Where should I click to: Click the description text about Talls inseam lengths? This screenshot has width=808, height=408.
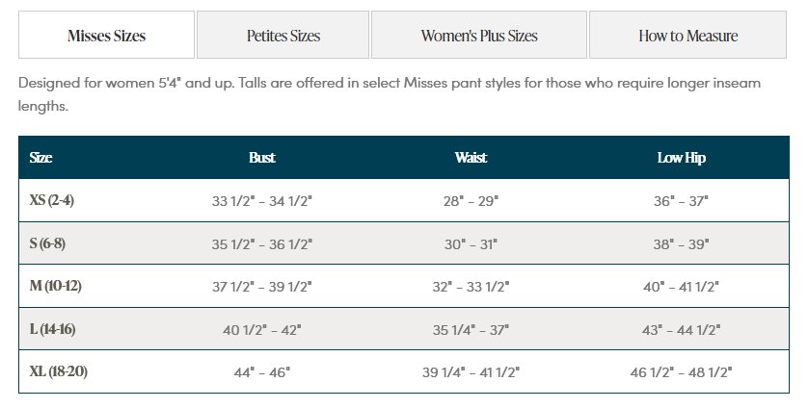[x=390, y=94]
